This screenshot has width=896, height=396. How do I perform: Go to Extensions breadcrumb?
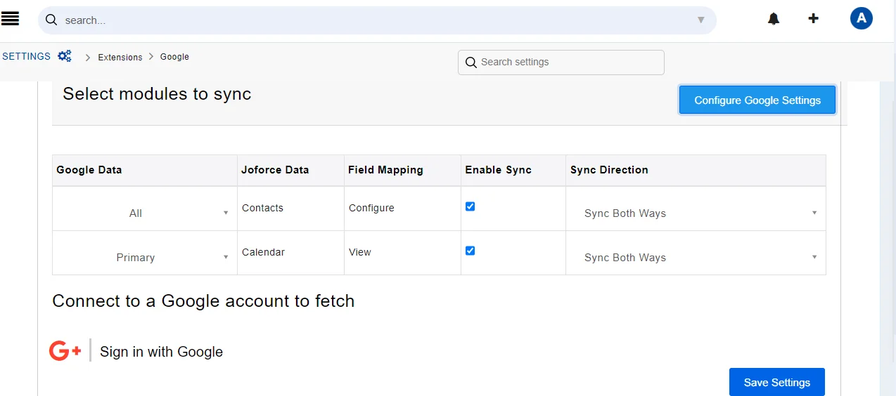pos(120,57)
